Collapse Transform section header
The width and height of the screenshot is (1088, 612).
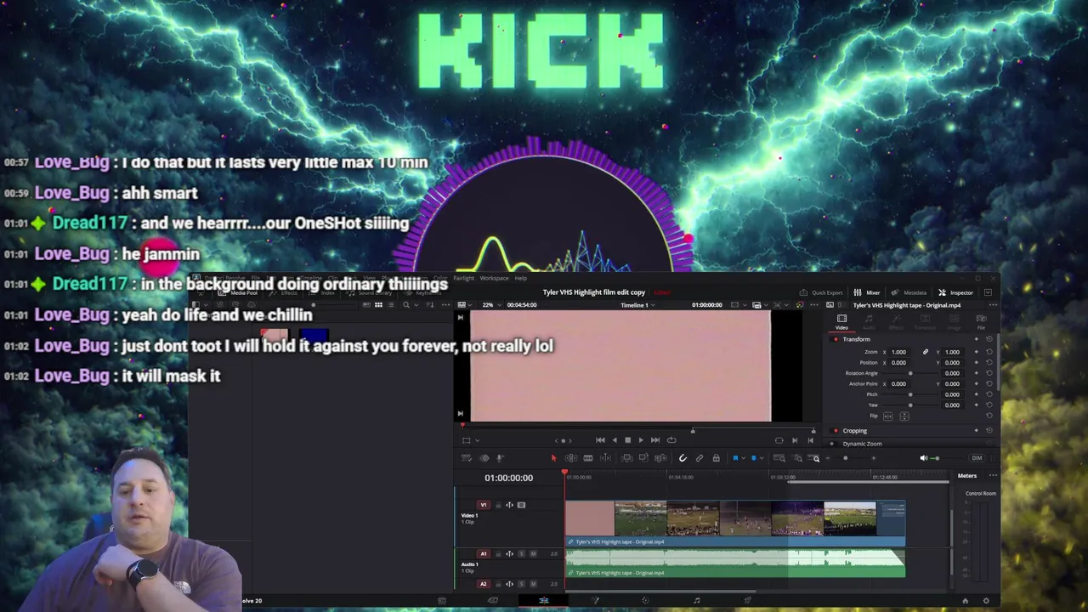[x=857, y=339]
